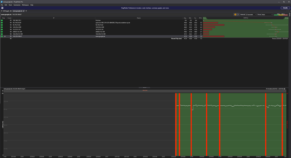The image size is (291, 158).
Task: Sort by the Count column header
Action: [9, 18]
